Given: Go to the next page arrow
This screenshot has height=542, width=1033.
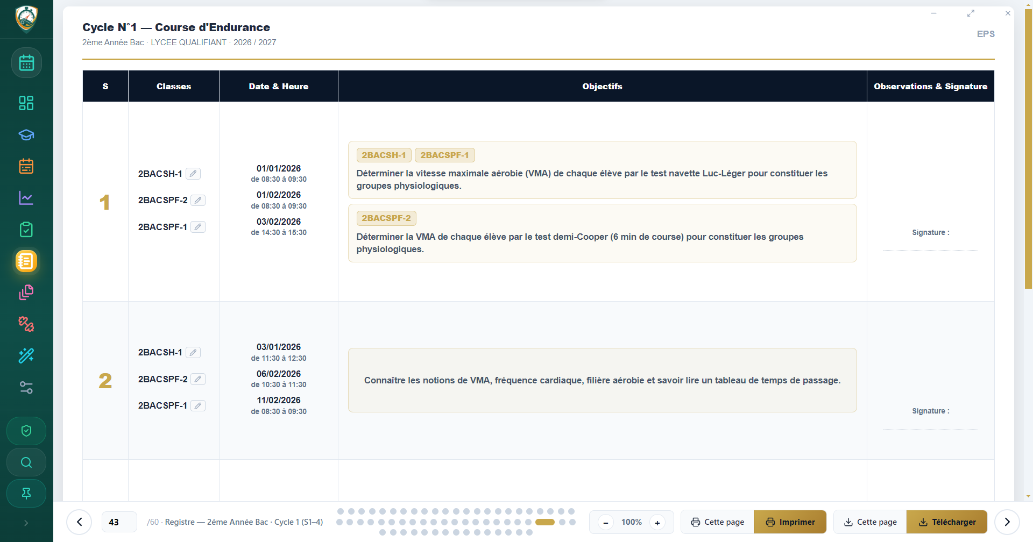Looking at the screenshot, I should pyautogui.click(x=1007, y=522).
